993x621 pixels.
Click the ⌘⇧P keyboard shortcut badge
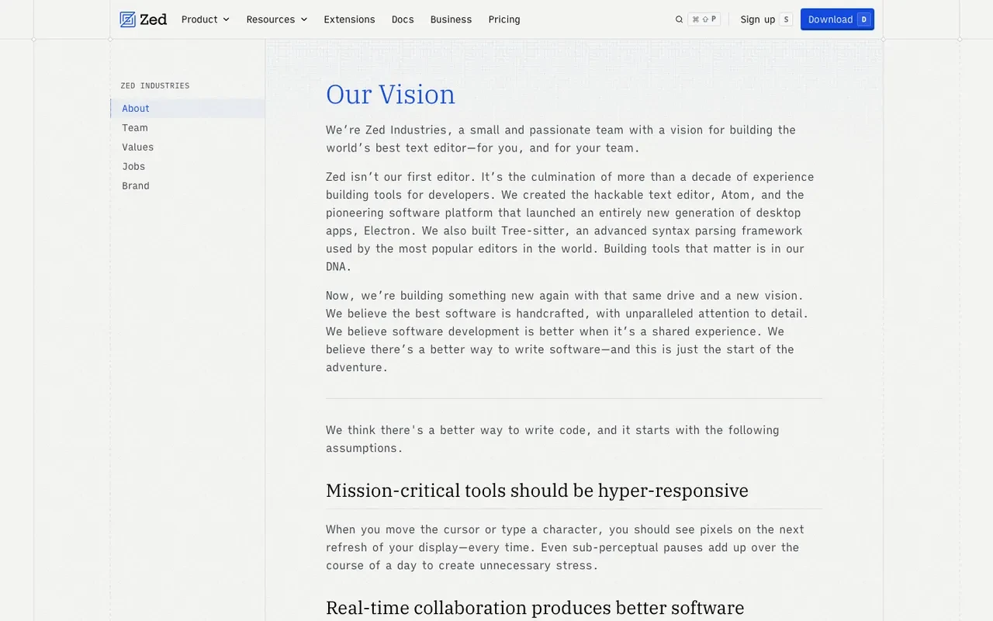coord(704,19)
